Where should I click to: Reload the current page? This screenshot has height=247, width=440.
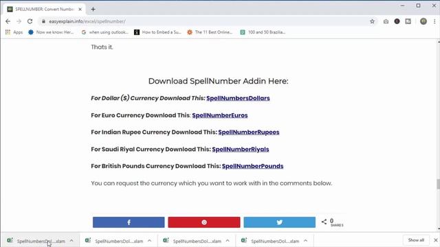[x=30, y=21]
